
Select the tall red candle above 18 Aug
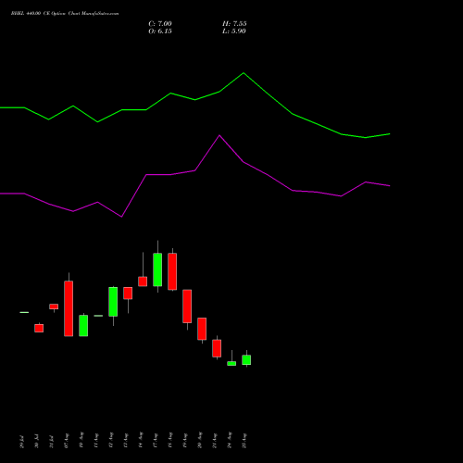point(172,271)
